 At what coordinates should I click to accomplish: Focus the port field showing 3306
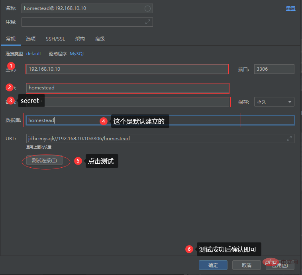click(x=274, y=69)
